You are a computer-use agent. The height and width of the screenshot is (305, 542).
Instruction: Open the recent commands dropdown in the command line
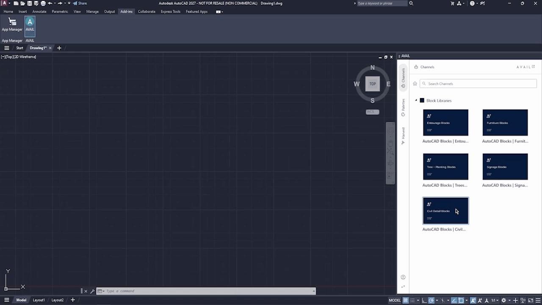[100, 291]
